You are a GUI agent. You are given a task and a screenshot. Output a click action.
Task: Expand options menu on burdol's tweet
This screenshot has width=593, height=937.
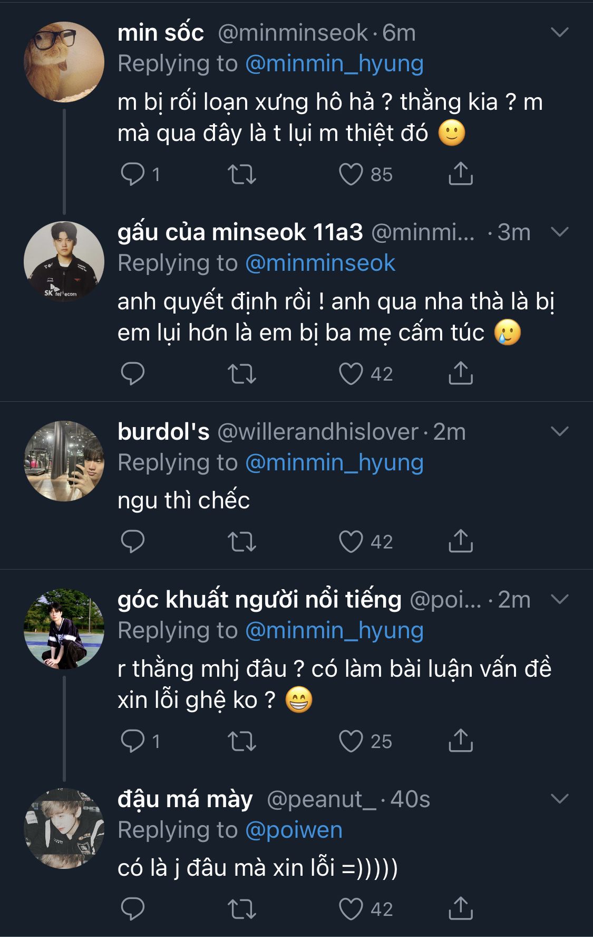[x=559, y=432]
